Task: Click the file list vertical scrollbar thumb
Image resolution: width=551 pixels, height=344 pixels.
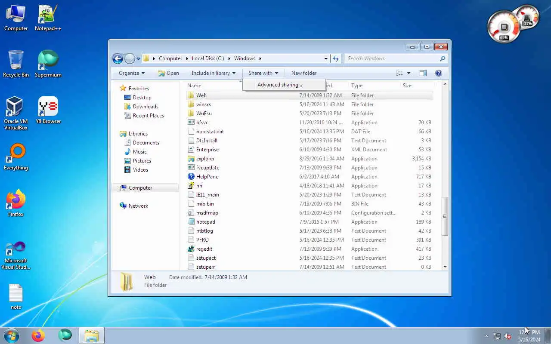Action: pos(445,216)
